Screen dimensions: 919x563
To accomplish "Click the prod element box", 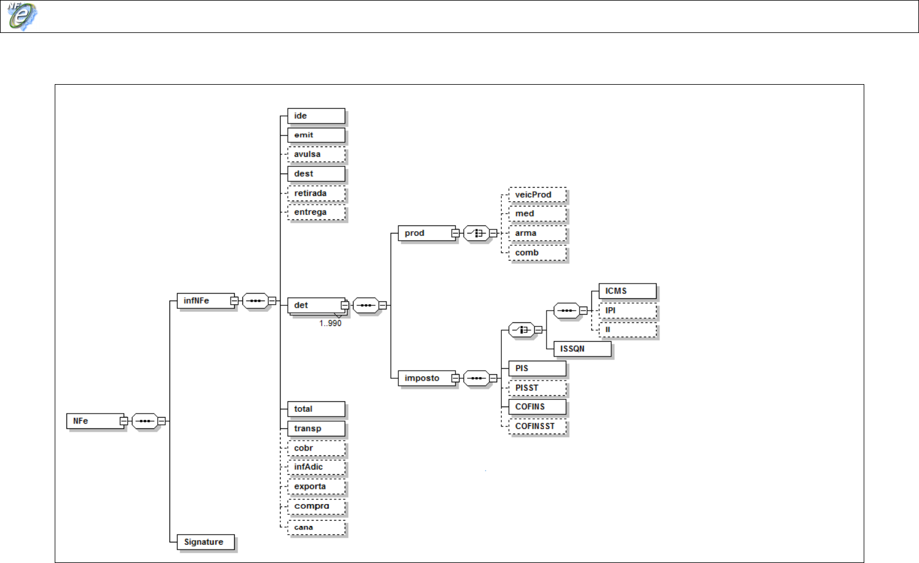I will click(427, 233).
